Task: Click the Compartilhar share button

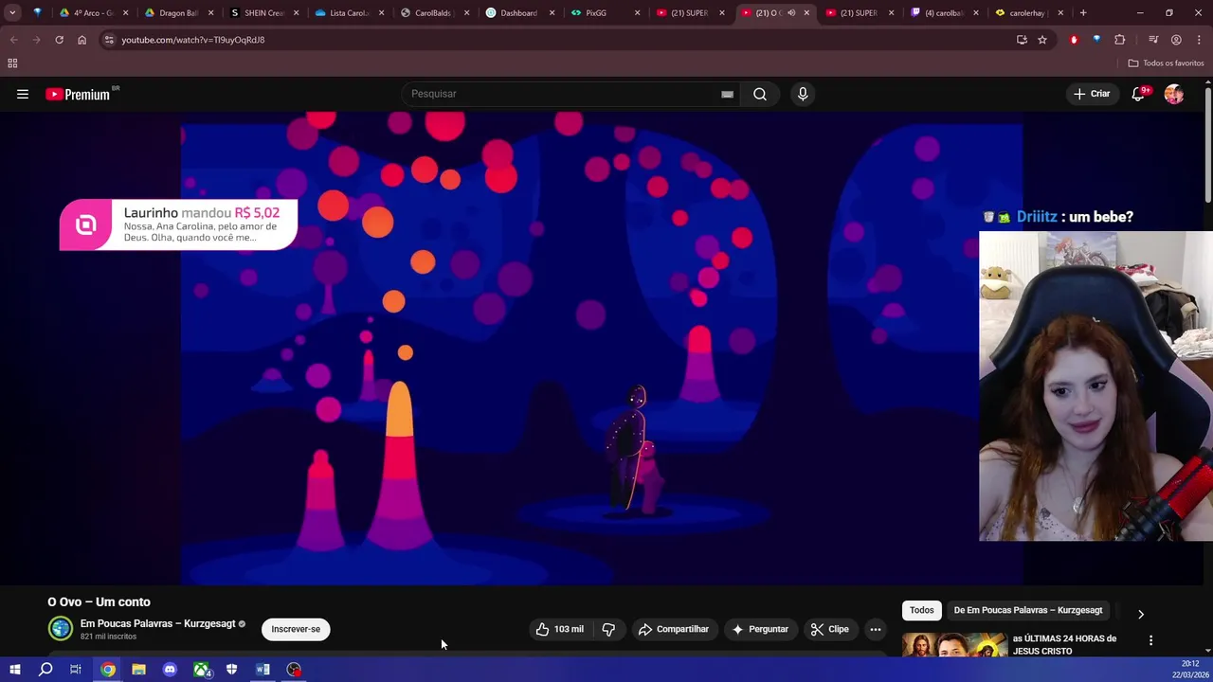Action: tap(674, 629)
